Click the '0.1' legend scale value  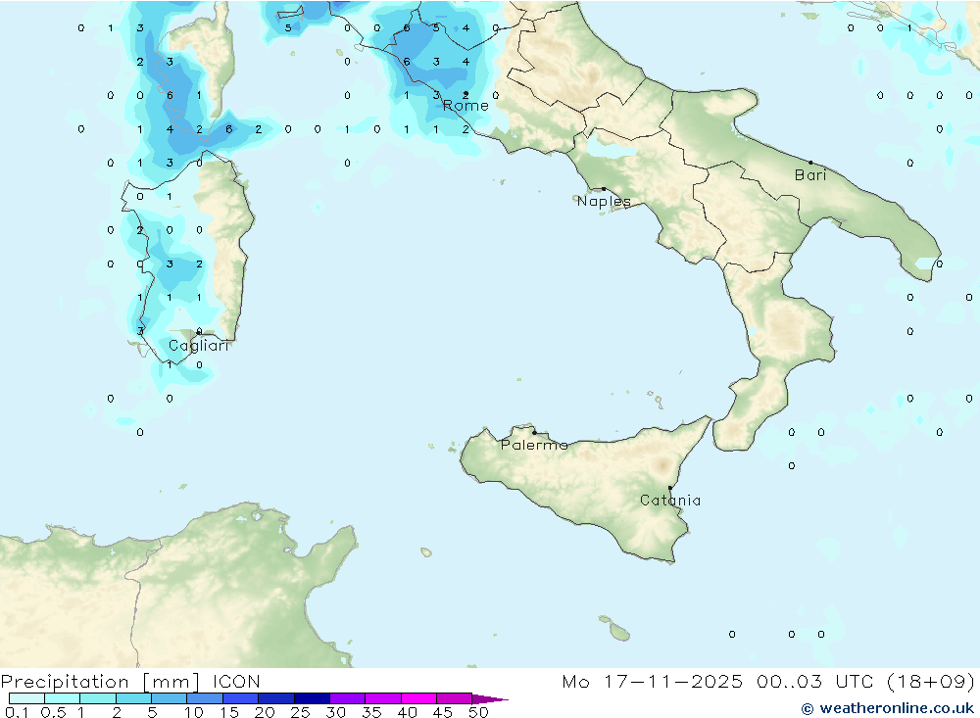pyautogui.click(x=17, y=712)
